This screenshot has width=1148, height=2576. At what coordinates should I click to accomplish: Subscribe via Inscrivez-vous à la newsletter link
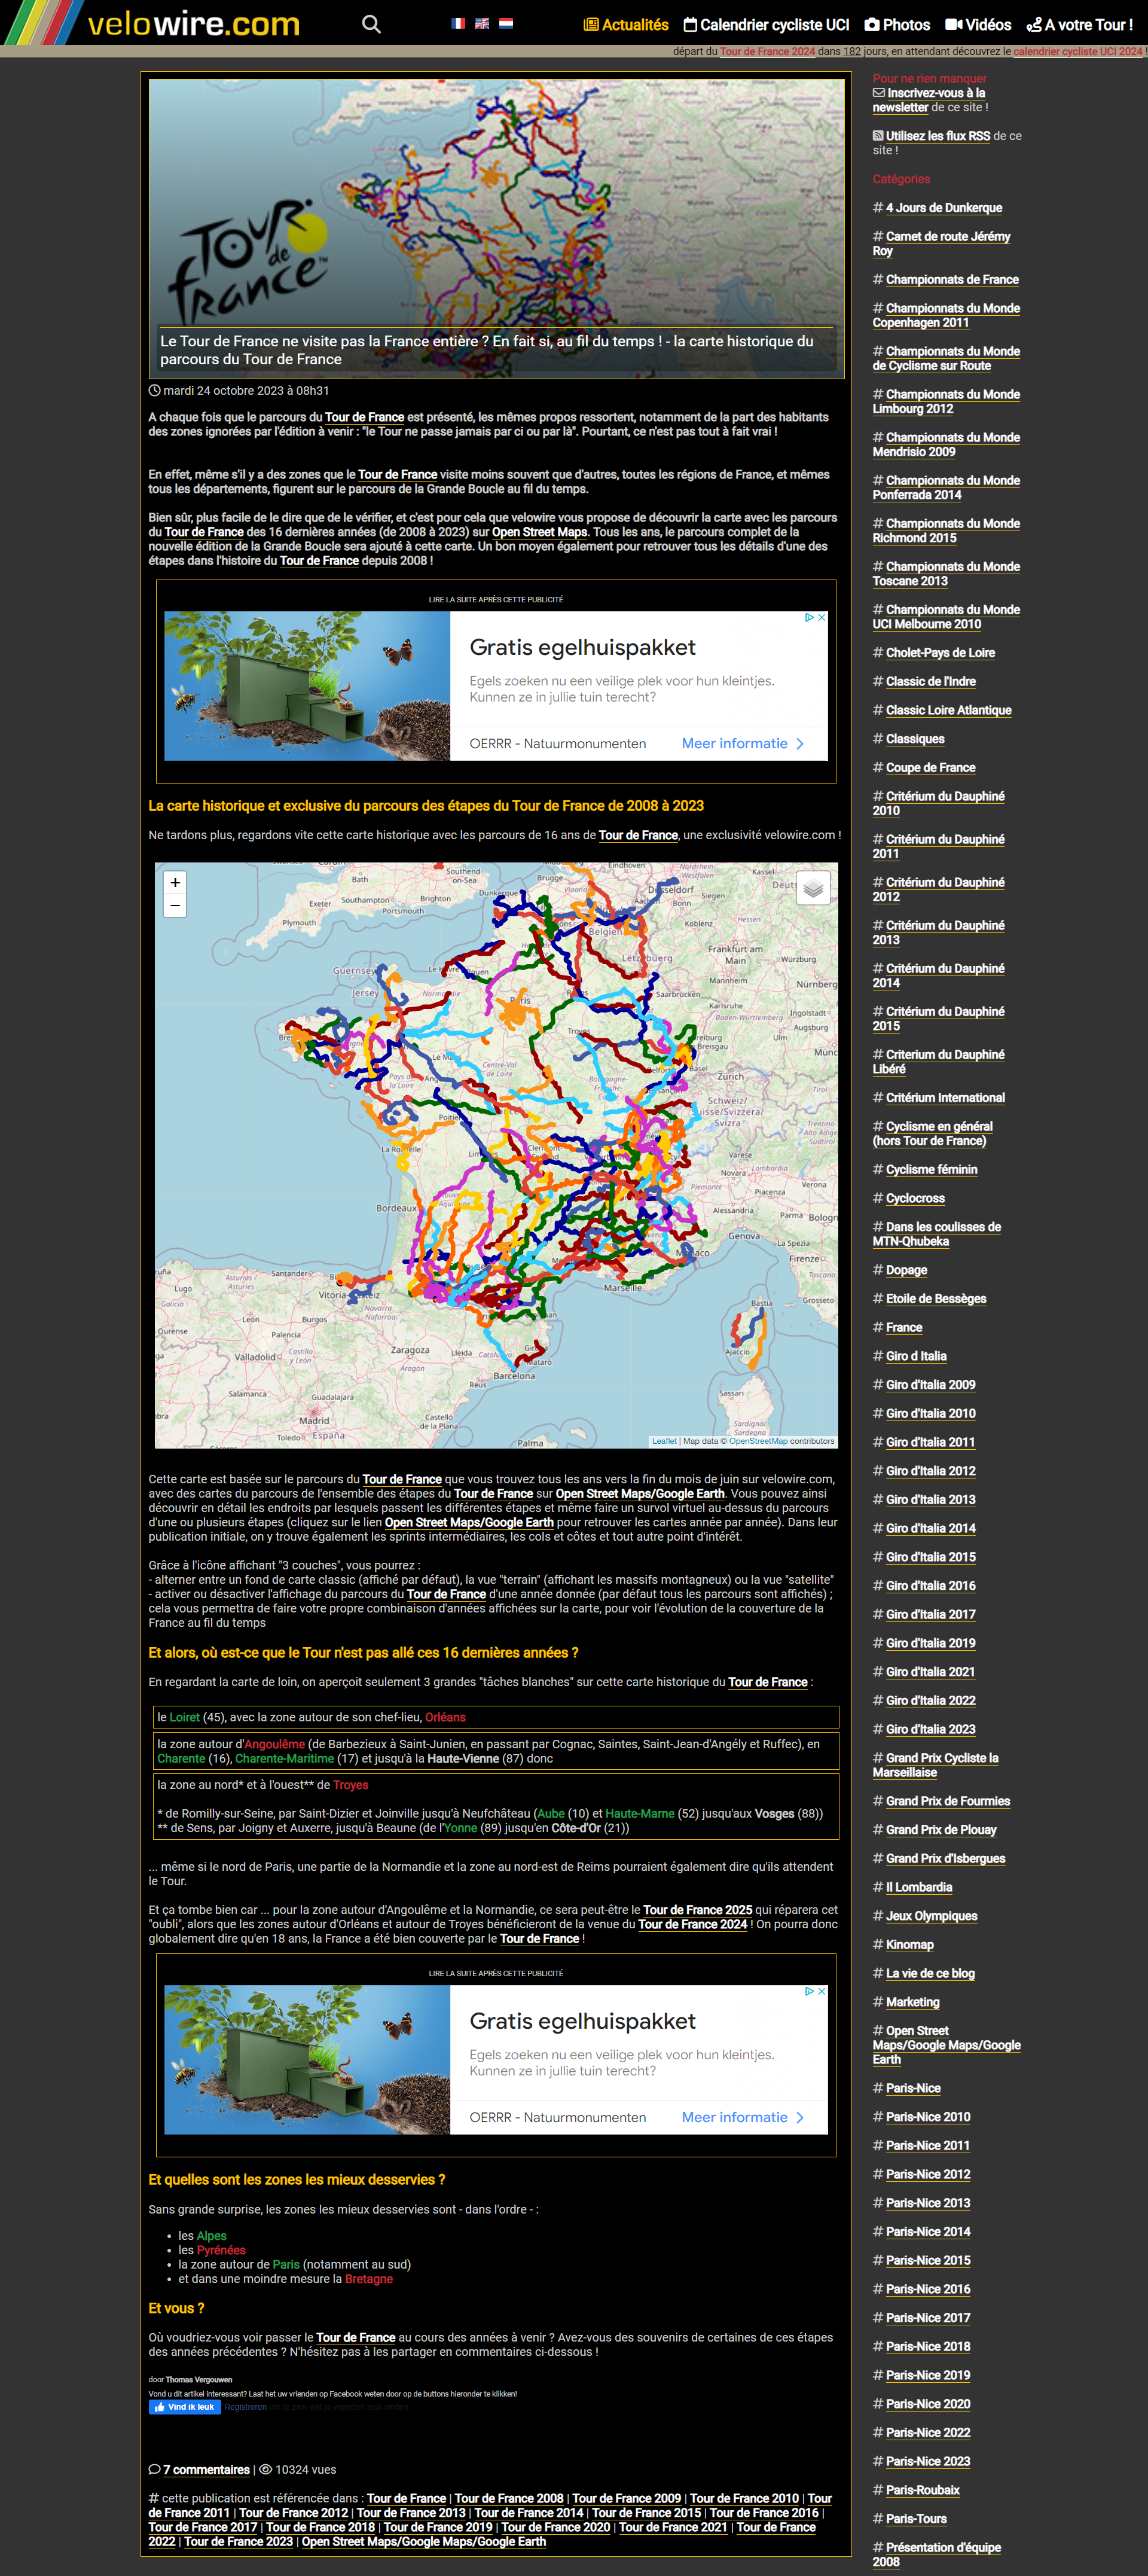point(929,100)
